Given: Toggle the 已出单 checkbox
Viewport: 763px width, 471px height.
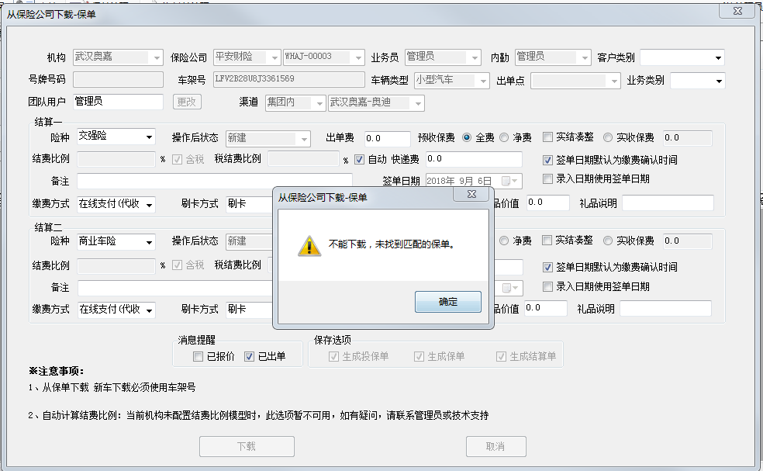Looking at the screenshot, I should [x=249, y=356].
